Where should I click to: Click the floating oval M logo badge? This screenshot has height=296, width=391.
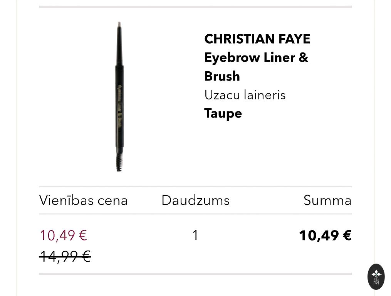(x=376, y=276)
